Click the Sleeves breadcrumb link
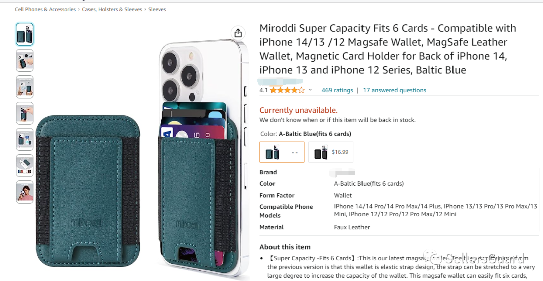 157,9
